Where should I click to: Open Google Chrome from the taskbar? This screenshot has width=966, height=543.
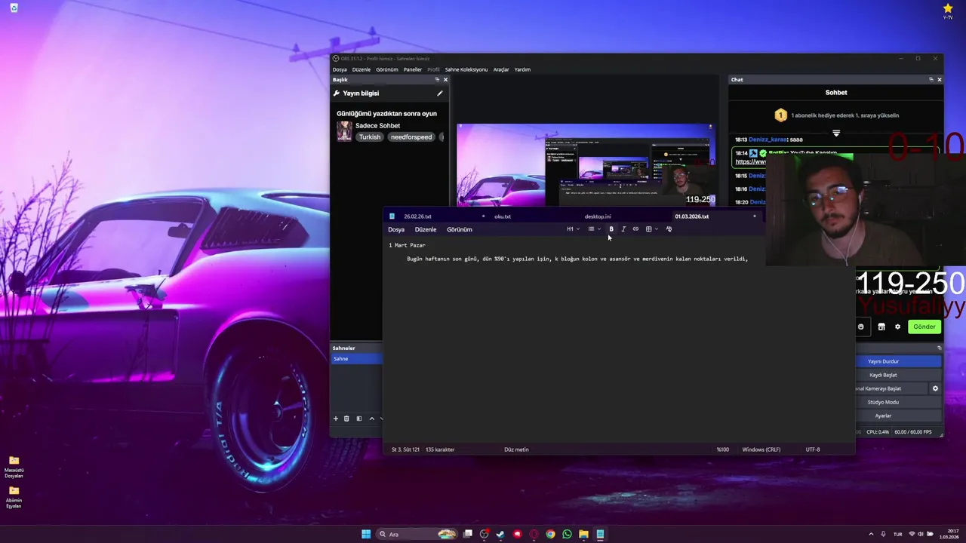click(x=550, y=534)
